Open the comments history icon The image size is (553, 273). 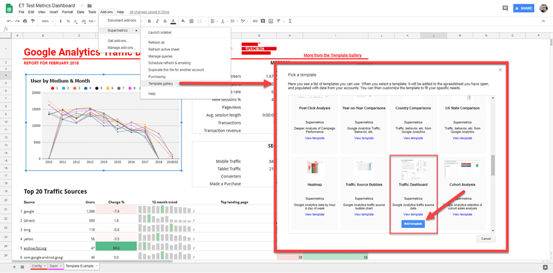coord(505,8)
